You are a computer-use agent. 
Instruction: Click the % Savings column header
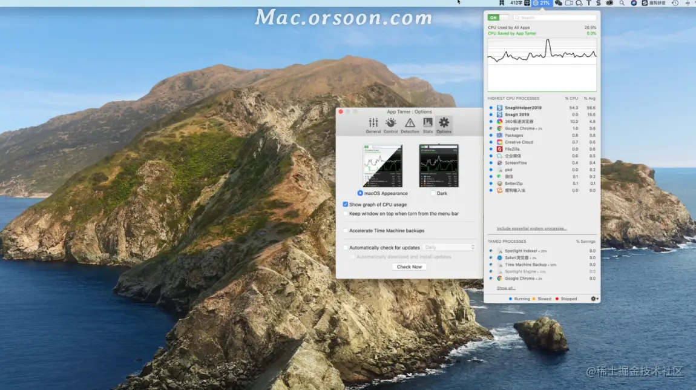[585, 242]
